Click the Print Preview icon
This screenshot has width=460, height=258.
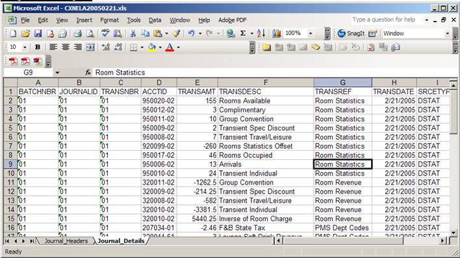[x=90, y=33]
